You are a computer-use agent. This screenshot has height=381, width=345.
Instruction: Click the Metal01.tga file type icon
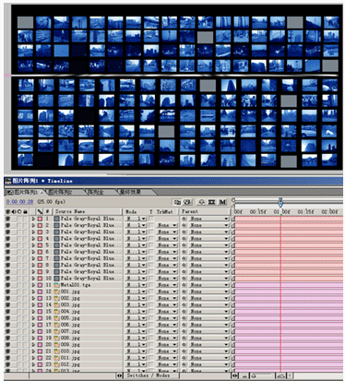pyautogui.click(x=57, y=285)
